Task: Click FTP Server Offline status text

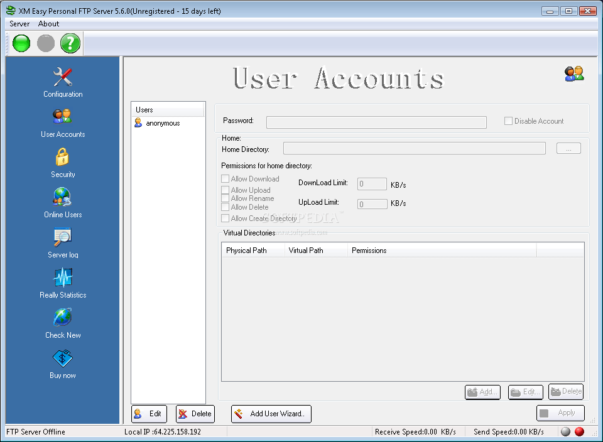Action: click(x=36, y=432)
